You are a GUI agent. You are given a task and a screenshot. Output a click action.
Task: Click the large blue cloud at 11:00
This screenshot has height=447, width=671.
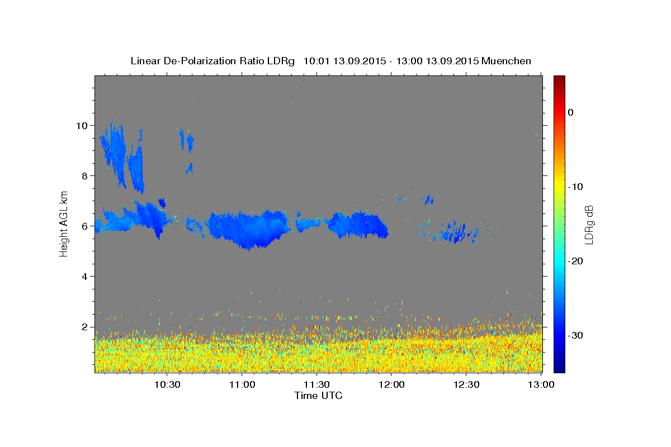[249, 228]
